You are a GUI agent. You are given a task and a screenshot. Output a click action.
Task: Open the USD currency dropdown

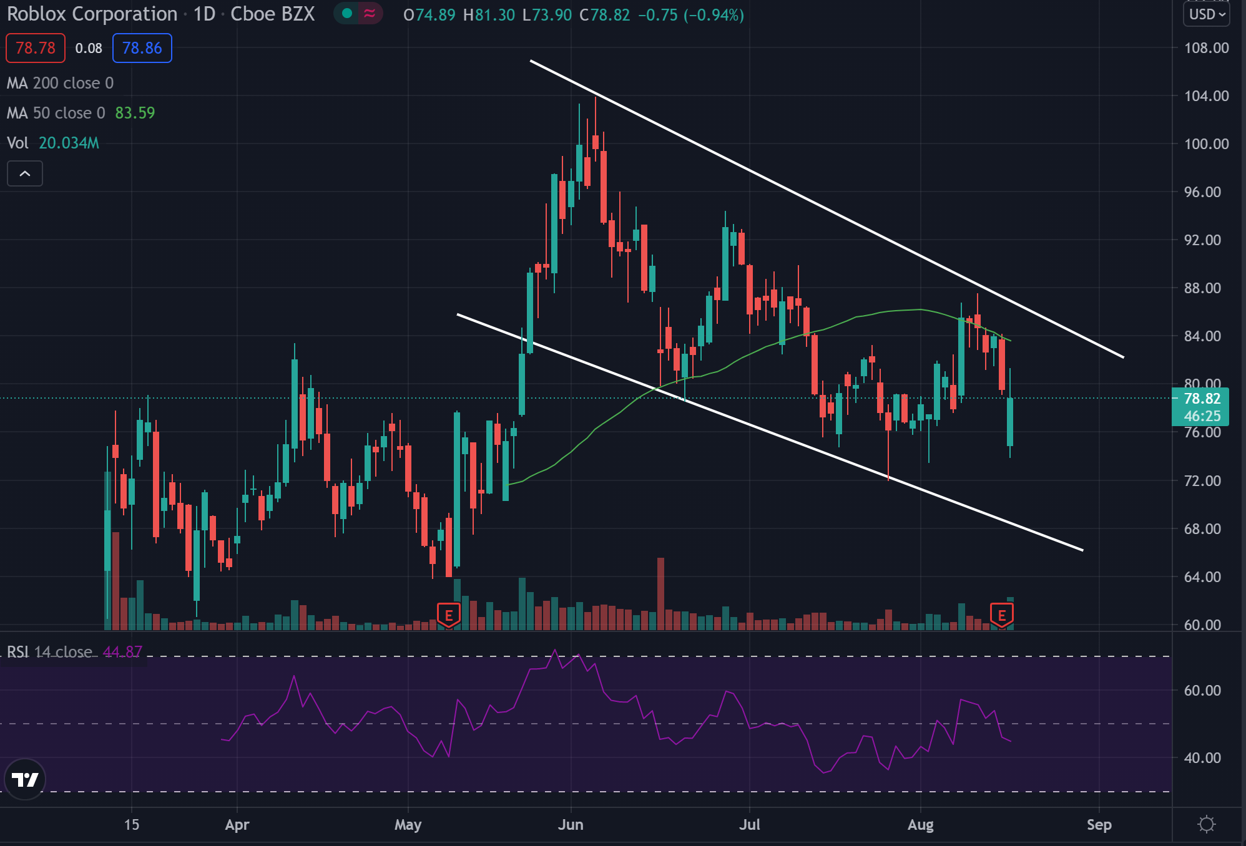pyautogui.click(x=1207, y=14)
